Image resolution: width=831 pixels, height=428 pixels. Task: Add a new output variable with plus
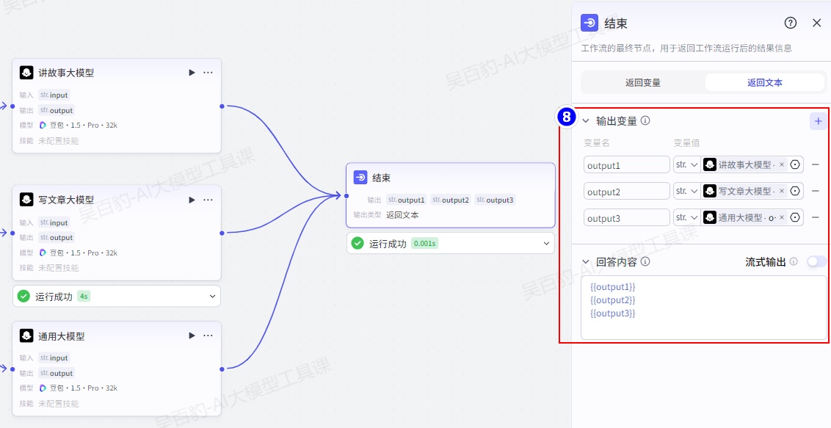pyautogui.click(x=818, y=121)
